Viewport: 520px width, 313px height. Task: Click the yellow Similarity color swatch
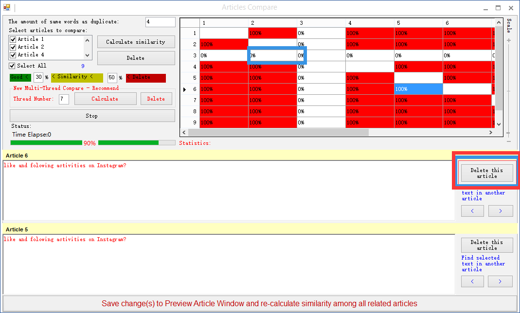[x=77, y=77]
